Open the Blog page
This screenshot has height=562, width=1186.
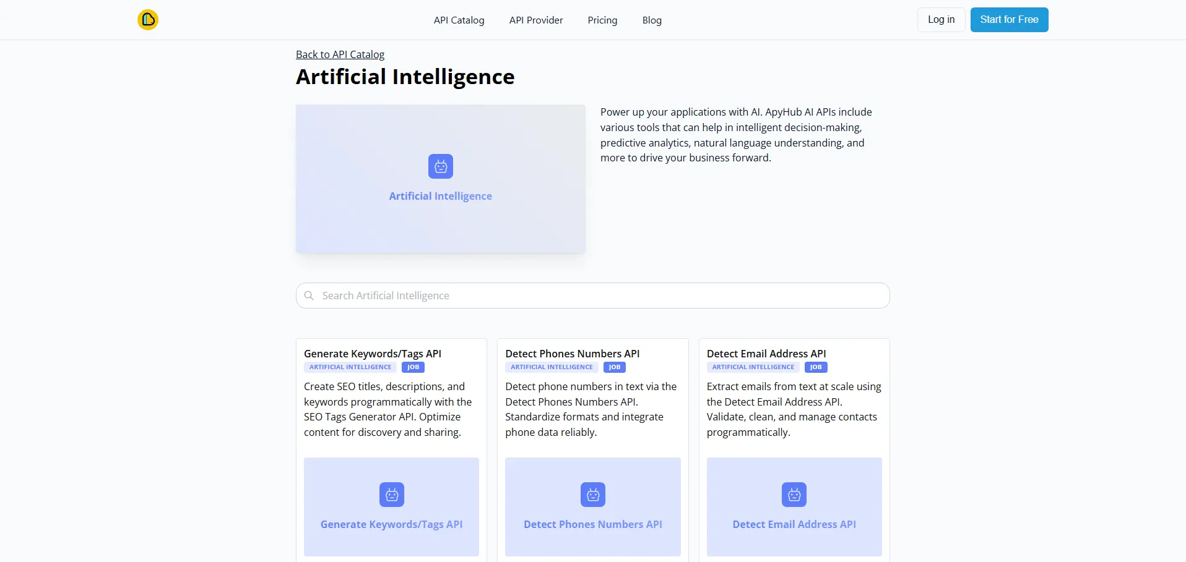652,20
